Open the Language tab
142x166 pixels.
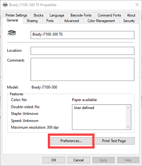pyautogui.click(x=57, y=15)
